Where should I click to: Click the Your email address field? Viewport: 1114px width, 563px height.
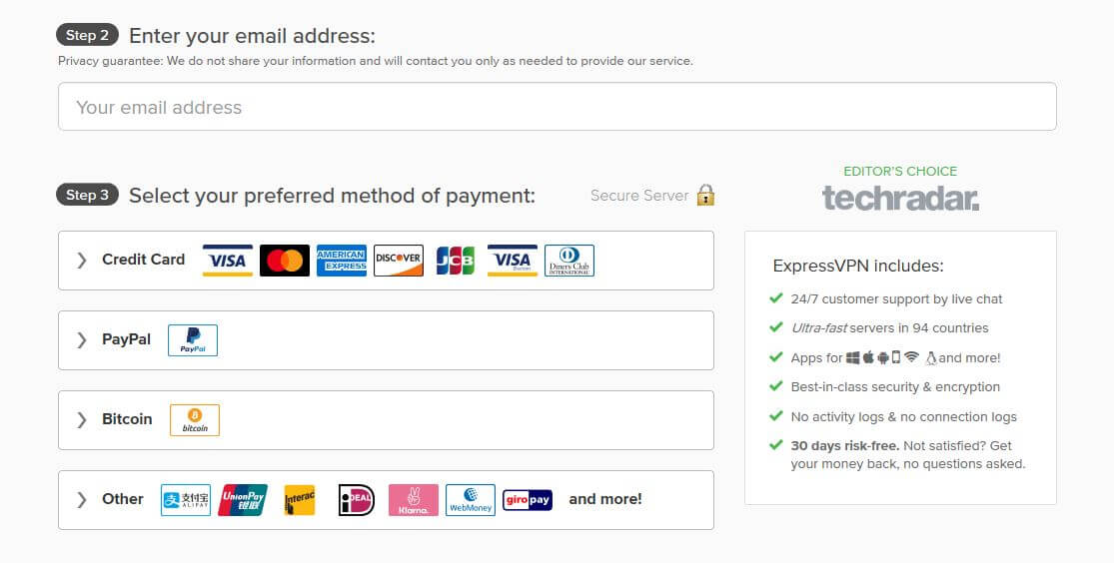[557, 107]
